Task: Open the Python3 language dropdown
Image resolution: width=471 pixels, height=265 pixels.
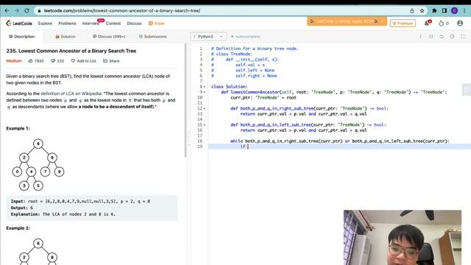Action: point(208,36)
